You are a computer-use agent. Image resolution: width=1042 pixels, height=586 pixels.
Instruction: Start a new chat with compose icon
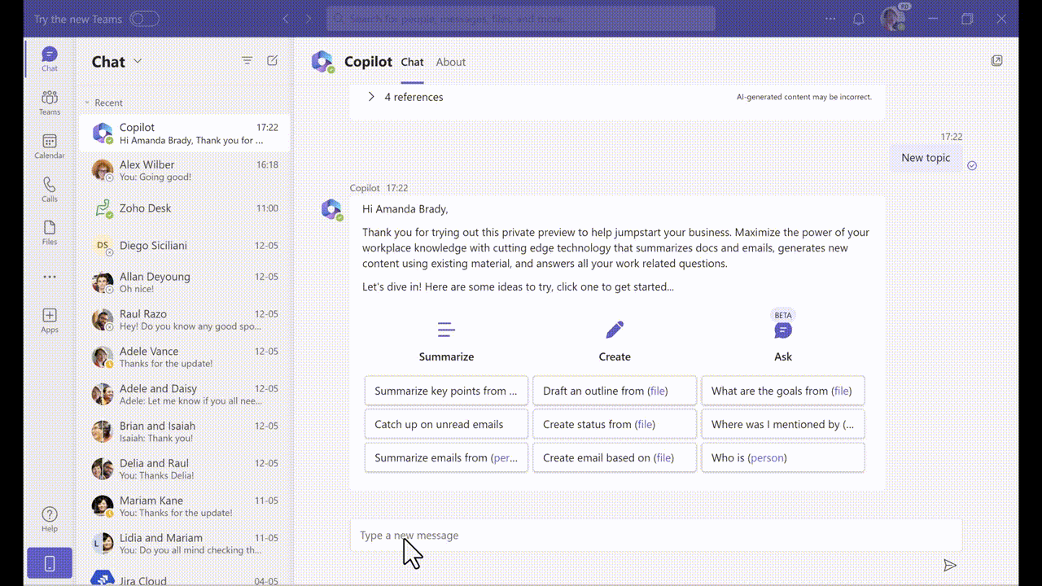click(273, 61)
